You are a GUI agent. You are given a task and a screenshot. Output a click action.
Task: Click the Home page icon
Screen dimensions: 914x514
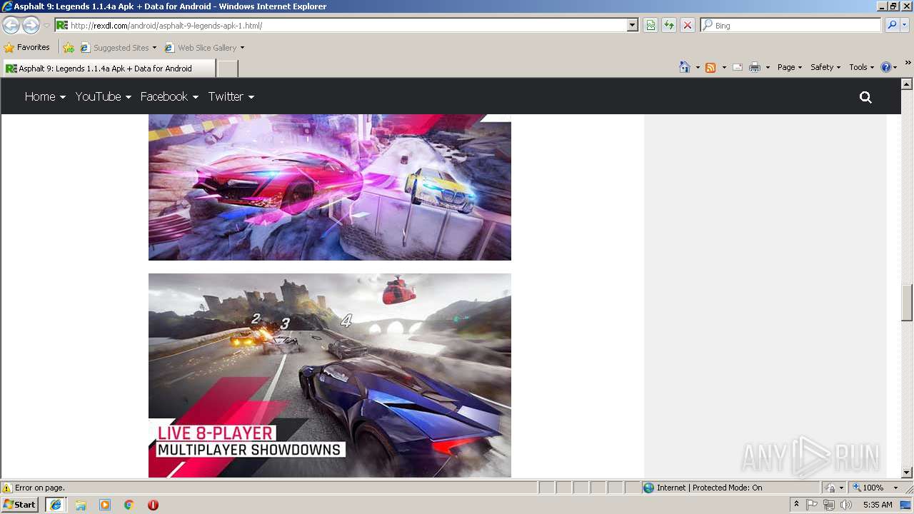pyautogui.click(x=685, y=67)
